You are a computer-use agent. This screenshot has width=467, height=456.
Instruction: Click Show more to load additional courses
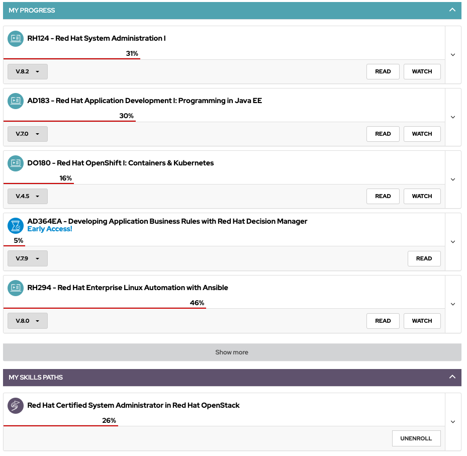click(x=232, y=352)
